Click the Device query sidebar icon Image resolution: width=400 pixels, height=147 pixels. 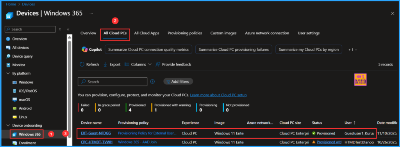8,56
